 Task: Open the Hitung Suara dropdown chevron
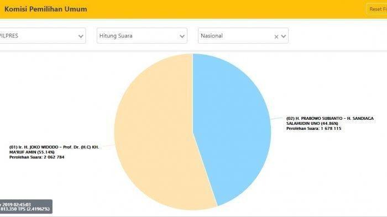click(182, 36)
